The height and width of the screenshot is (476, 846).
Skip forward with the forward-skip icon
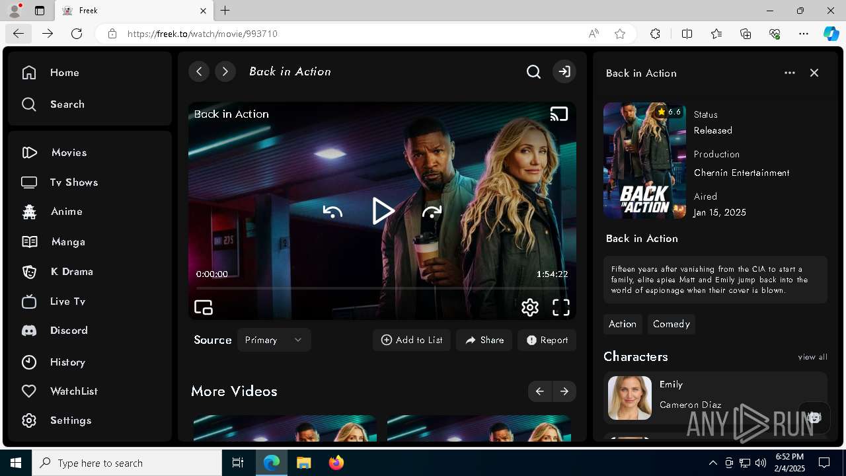(x=432, y=212)
